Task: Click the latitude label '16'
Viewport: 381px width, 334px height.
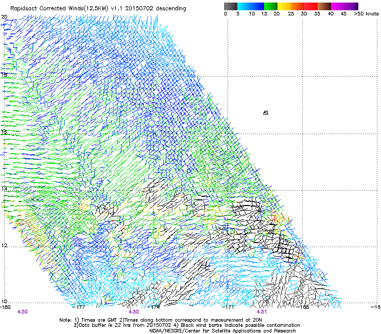Action: tap(4, 133)
